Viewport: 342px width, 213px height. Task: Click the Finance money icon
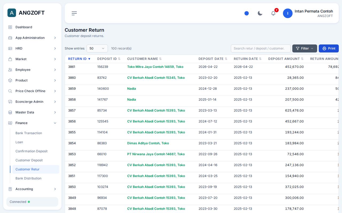pyautogui.click(x=10, y=123)
